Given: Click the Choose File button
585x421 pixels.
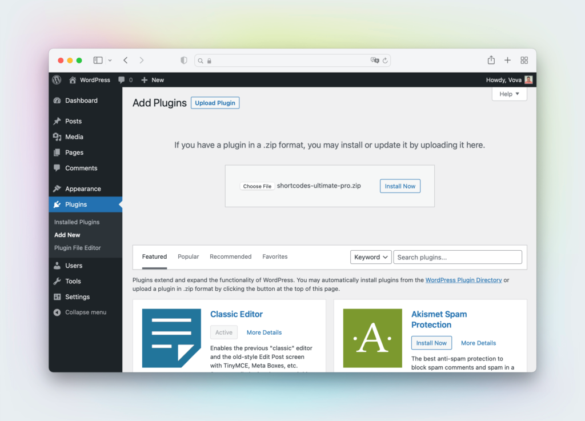Looking at the screenshot, I should tap(257, 186).
